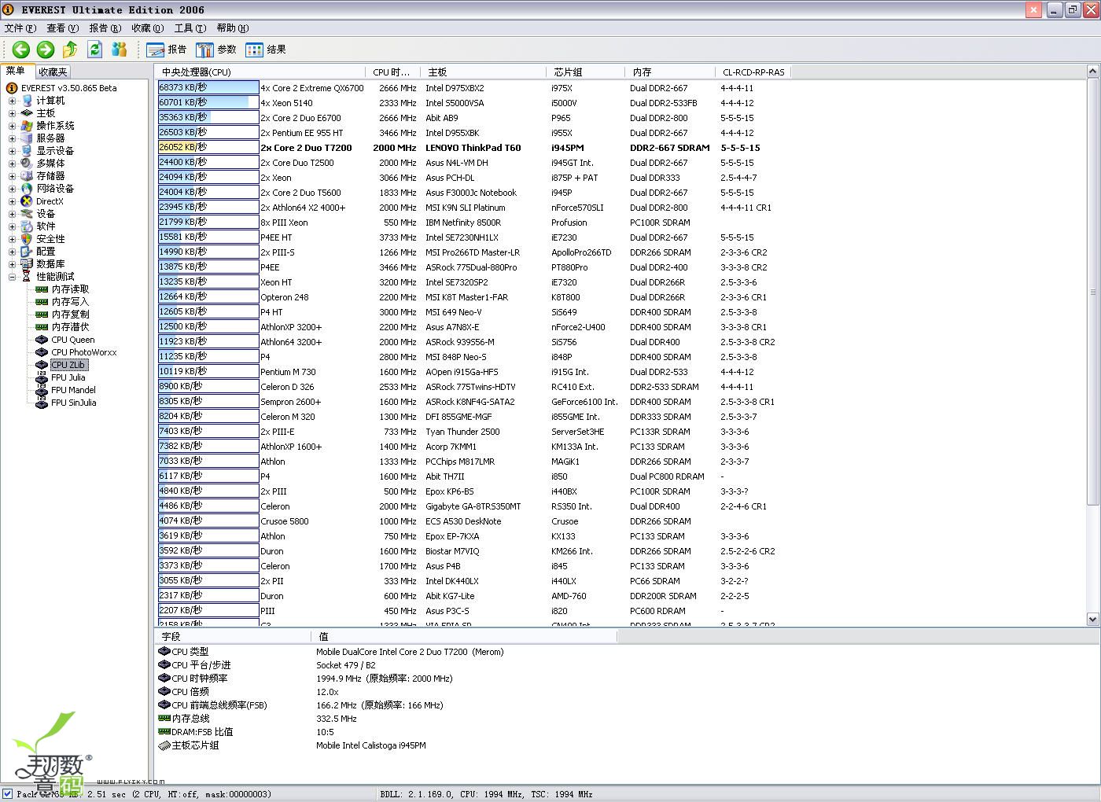Collapse the 性能测试 tree node
Image resolution: width=1101 pixels, height=802 pixels.
pyautogui.click(x=12, y=277)
